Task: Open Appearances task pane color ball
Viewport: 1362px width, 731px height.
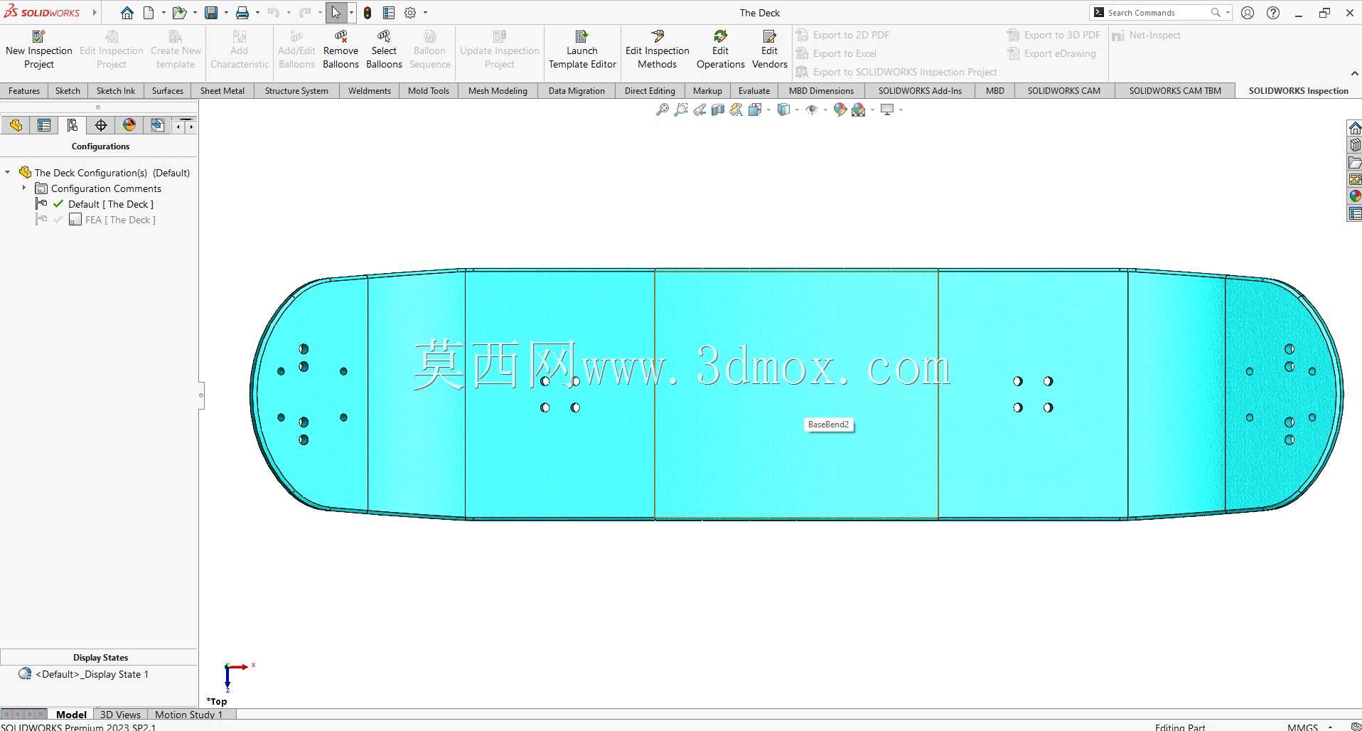Action: 1355,196
